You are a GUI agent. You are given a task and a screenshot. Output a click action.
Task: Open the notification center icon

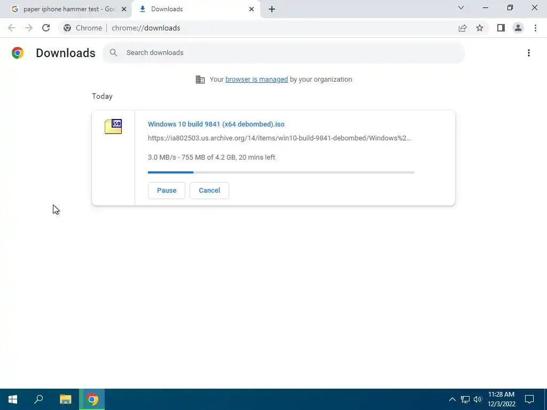coord(529,399)
